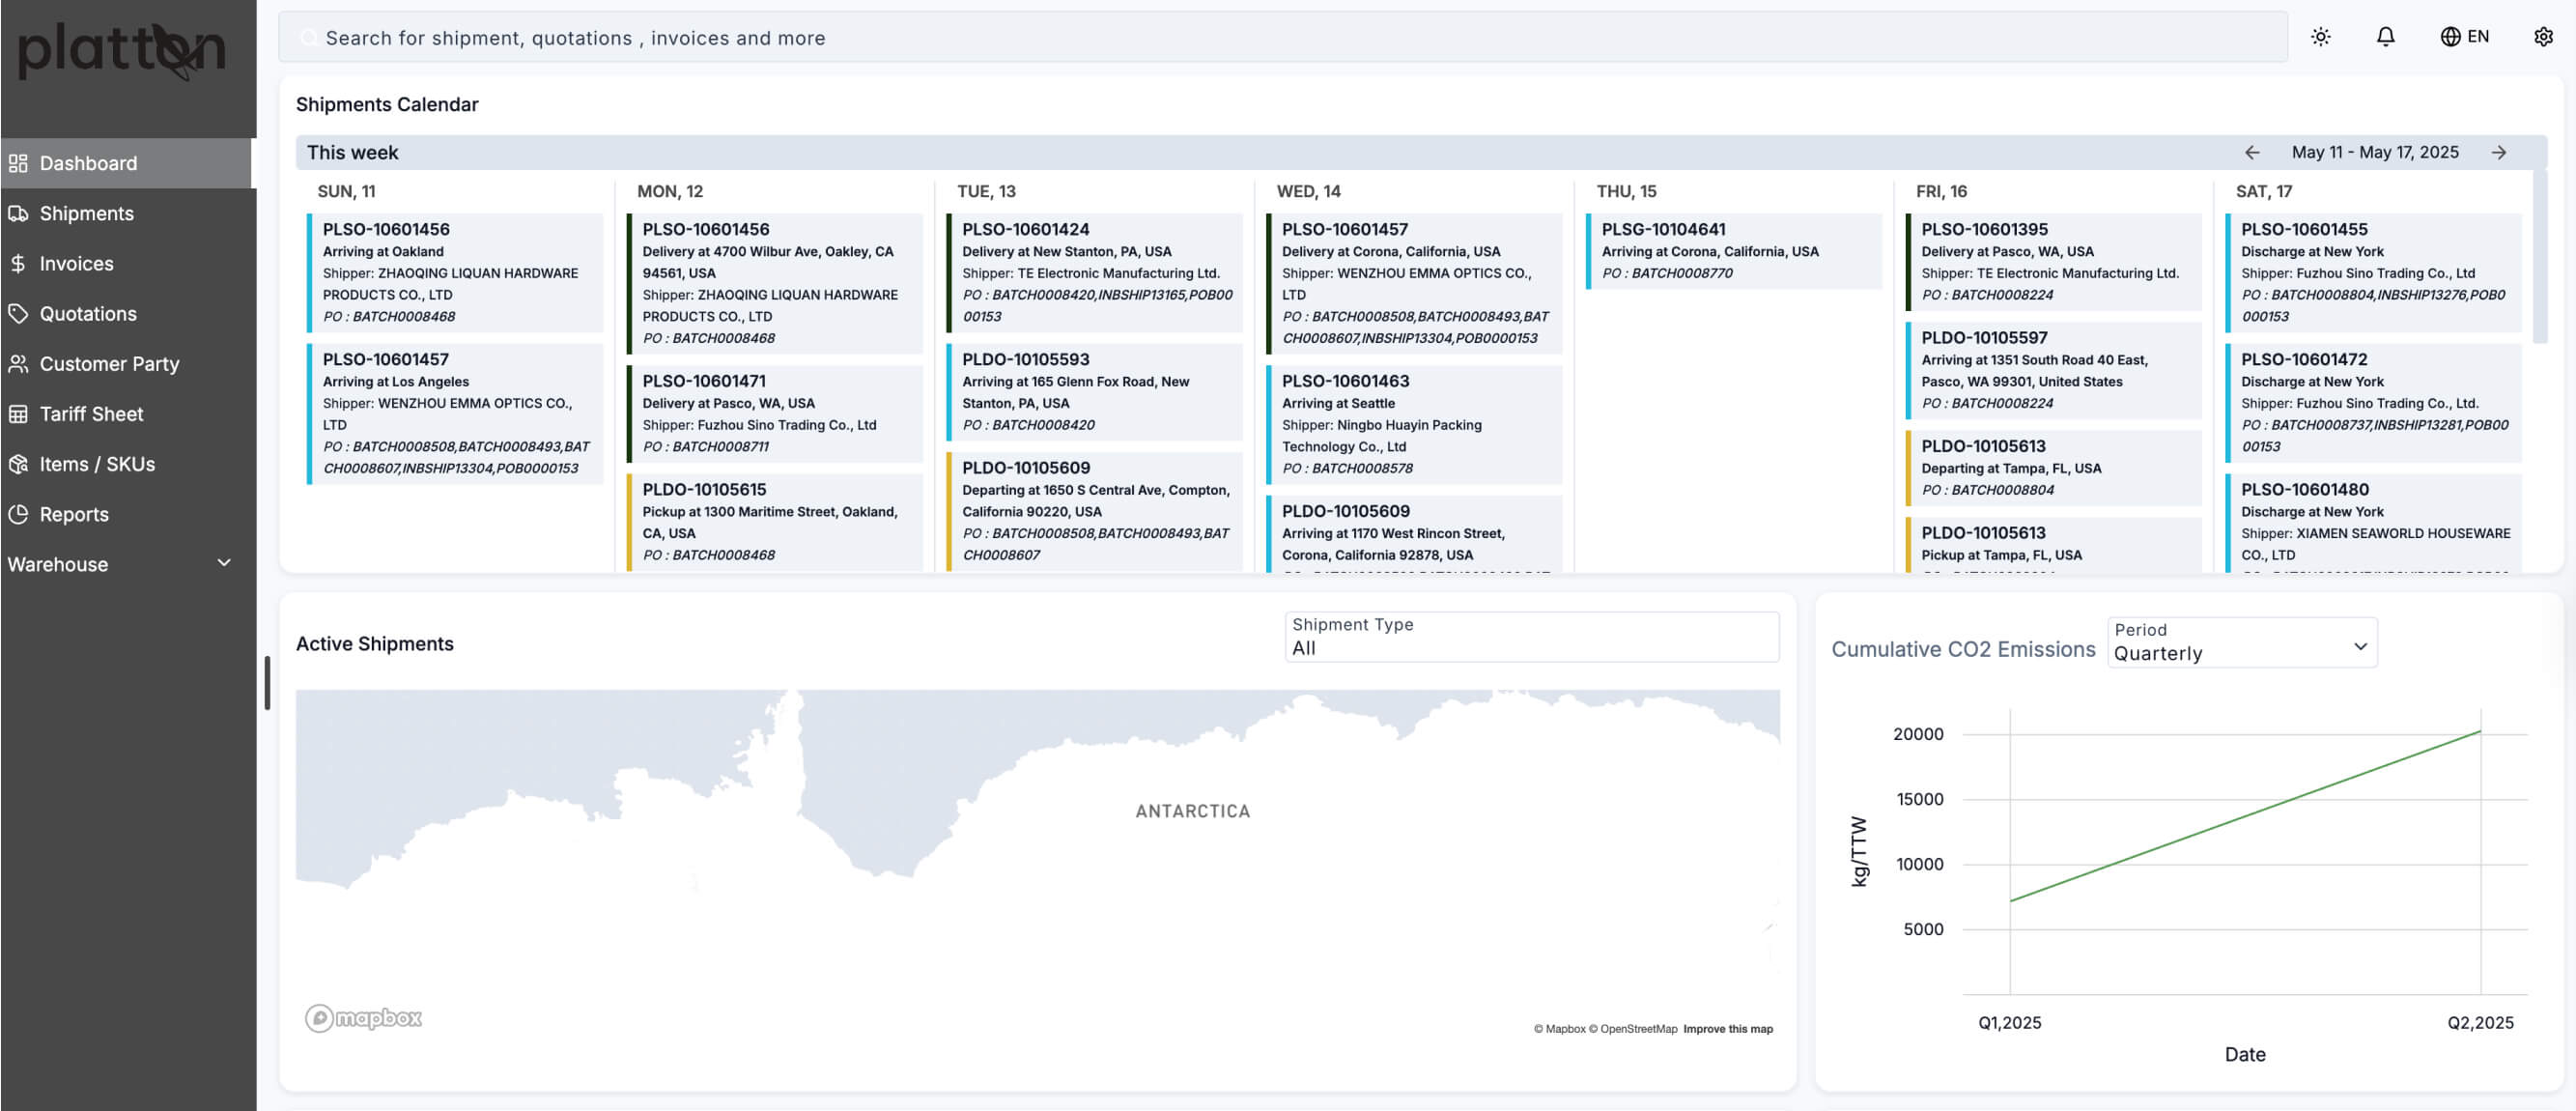Open the notifications bell
This screenshot has width=2576, height=1111.
click(x=2385, y=37)
